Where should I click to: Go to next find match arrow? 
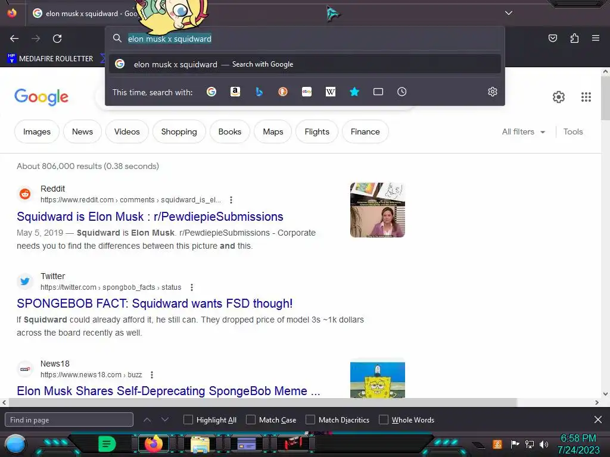(x=165, y=420)
